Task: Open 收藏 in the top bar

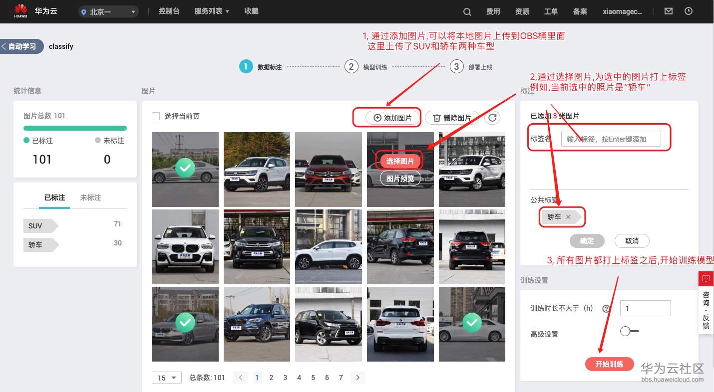Action: coord(252,11)
